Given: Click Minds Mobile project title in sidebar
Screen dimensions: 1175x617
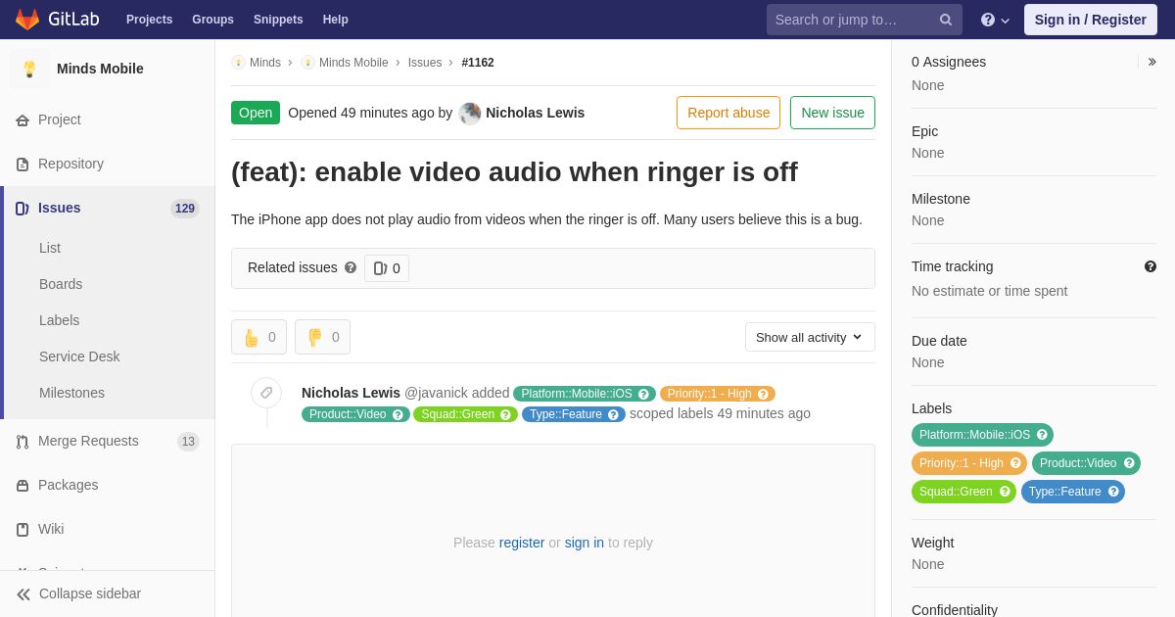Looking at the screenshot, I should pyautogui.click(x=100, y=69).
